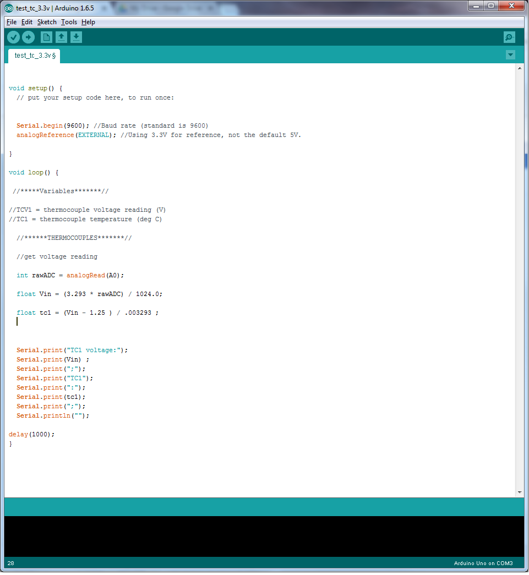Click the Verify checkmark button

[x=14, y=37]
